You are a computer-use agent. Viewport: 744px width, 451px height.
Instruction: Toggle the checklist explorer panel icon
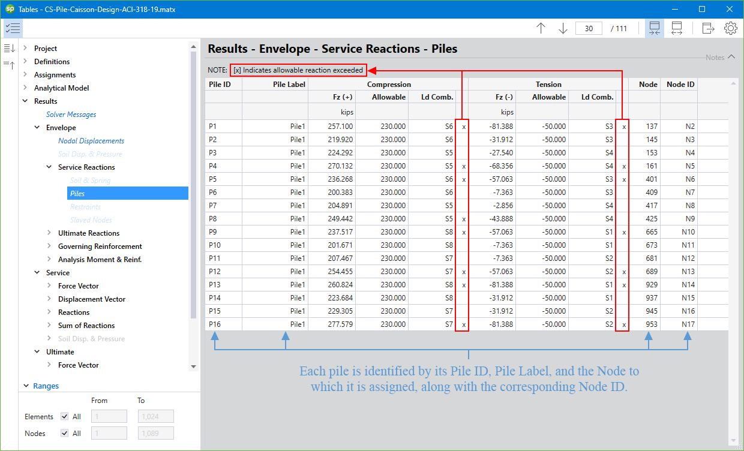[x=13, y=28]
